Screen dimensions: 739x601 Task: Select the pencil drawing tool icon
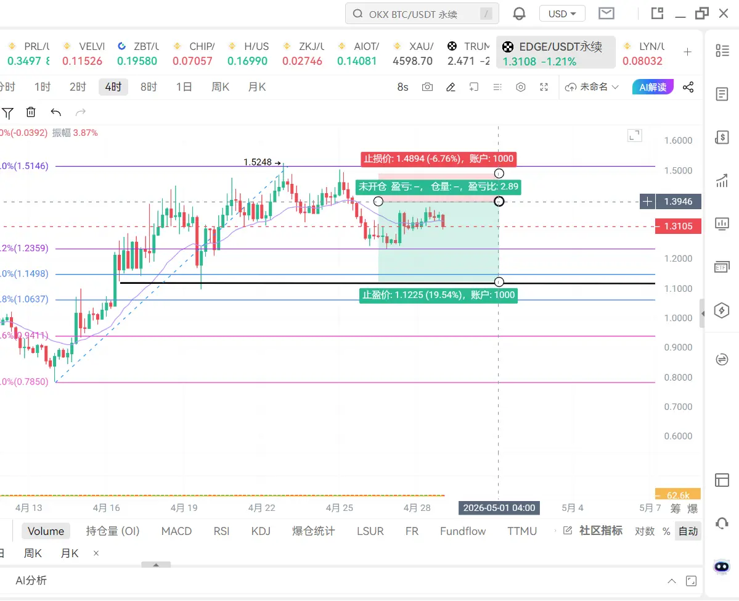451,87
